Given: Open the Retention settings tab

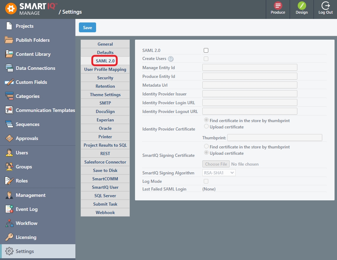Looking at the screenshot, I should coord(105,86).
